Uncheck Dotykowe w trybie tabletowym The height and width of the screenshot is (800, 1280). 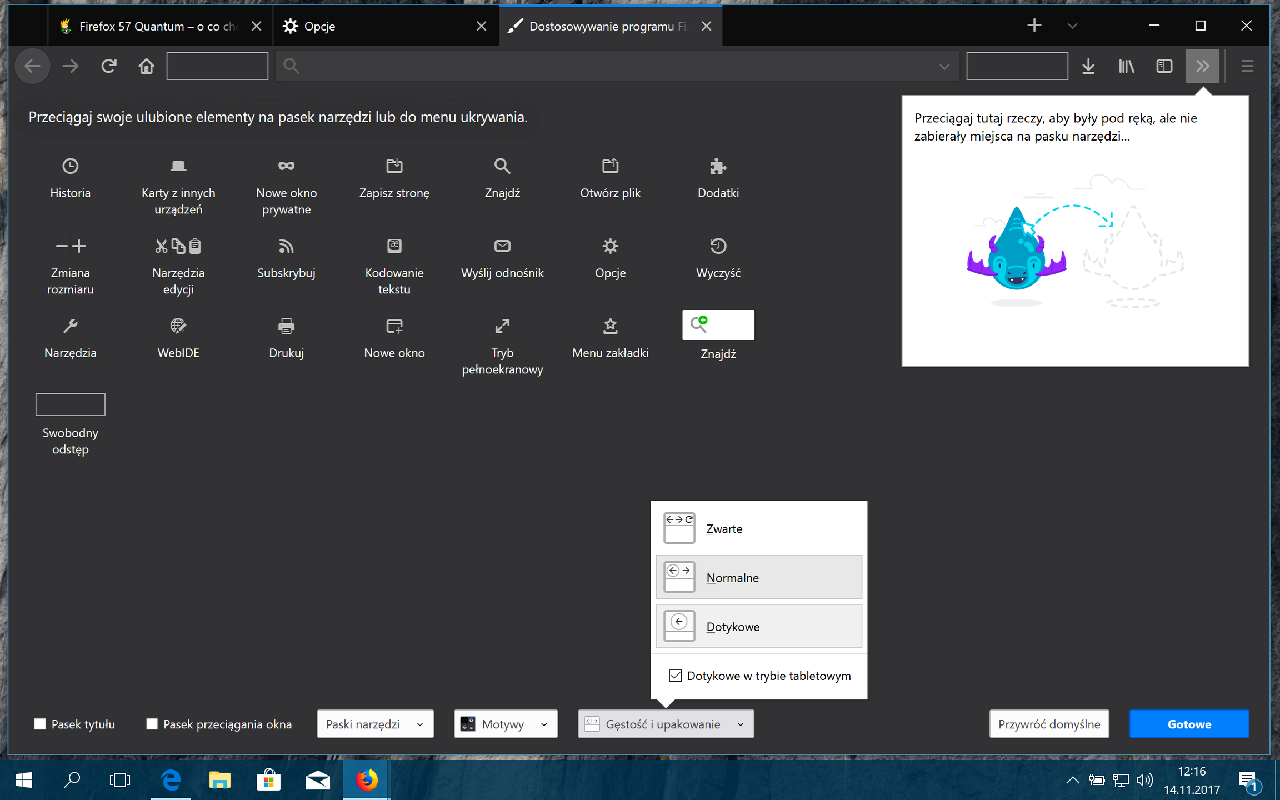pyautogui.click(x=674, y=676)
